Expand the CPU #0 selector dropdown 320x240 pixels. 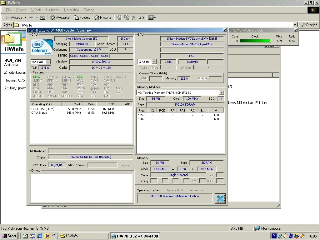[x=48, y=62]
